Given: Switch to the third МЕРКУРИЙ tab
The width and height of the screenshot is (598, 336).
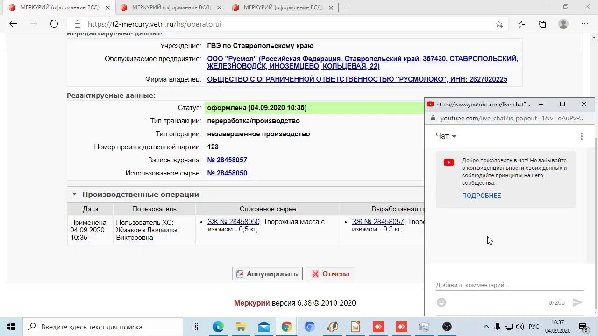Looking at the screenshot, I should [283, 7].
